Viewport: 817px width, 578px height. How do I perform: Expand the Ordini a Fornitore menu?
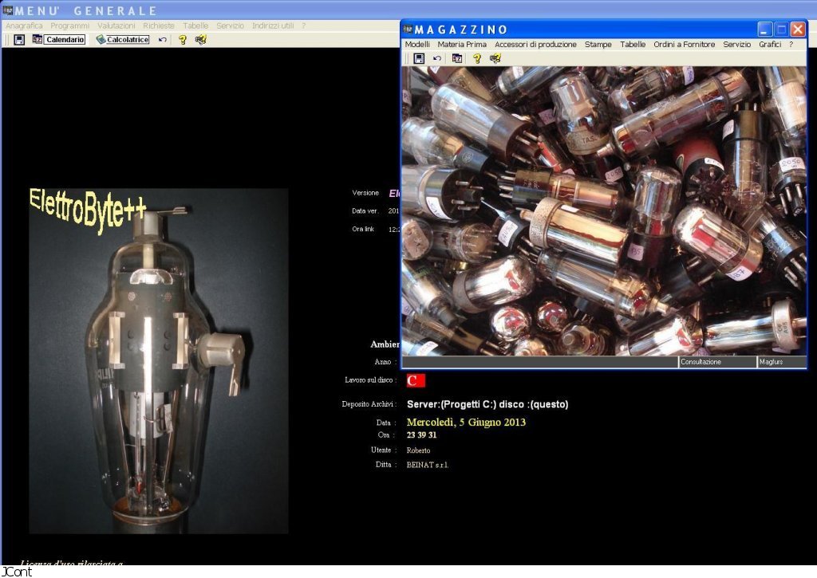point(684,45)
